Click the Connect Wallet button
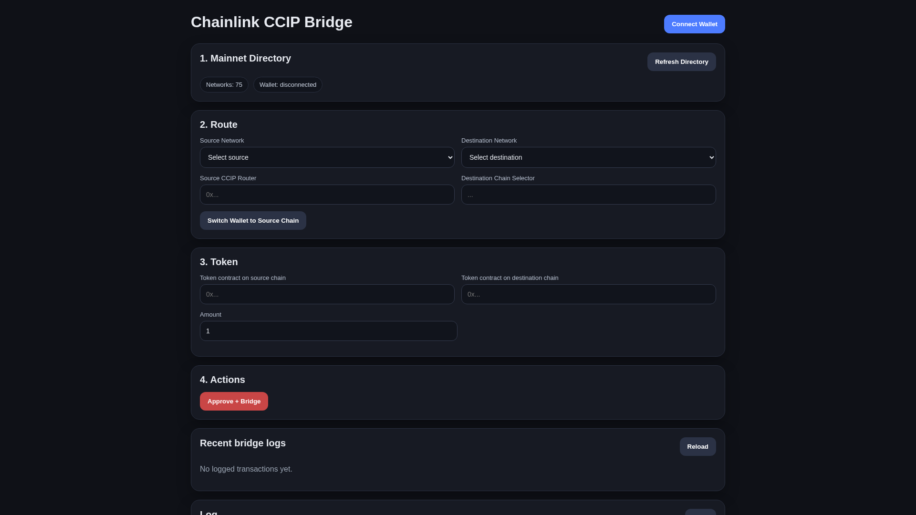Viewport: 916px width, 515px height. click(x=694, y=24)
